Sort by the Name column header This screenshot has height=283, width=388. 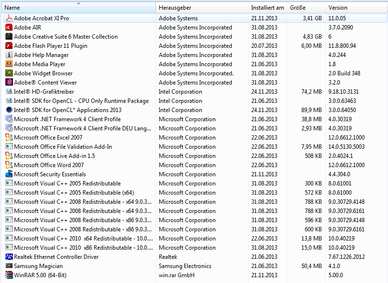click(x=79, y=7)
